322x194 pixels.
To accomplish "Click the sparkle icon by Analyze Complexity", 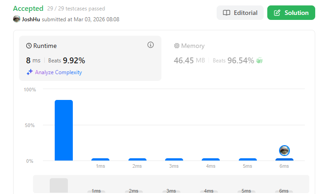I will [x=30, y=72].
